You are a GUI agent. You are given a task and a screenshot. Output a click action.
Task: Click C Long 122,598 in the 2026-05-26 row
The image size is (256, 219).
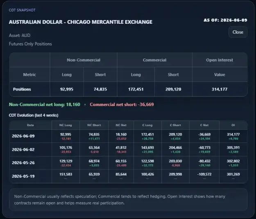pos(147,161)
